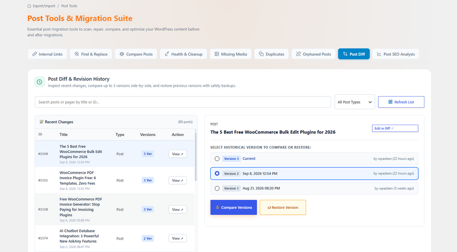Click the Version 3 badge label
Image resolution: width=457 pixels, height=252 pixels.
click(x=232, y=159)
